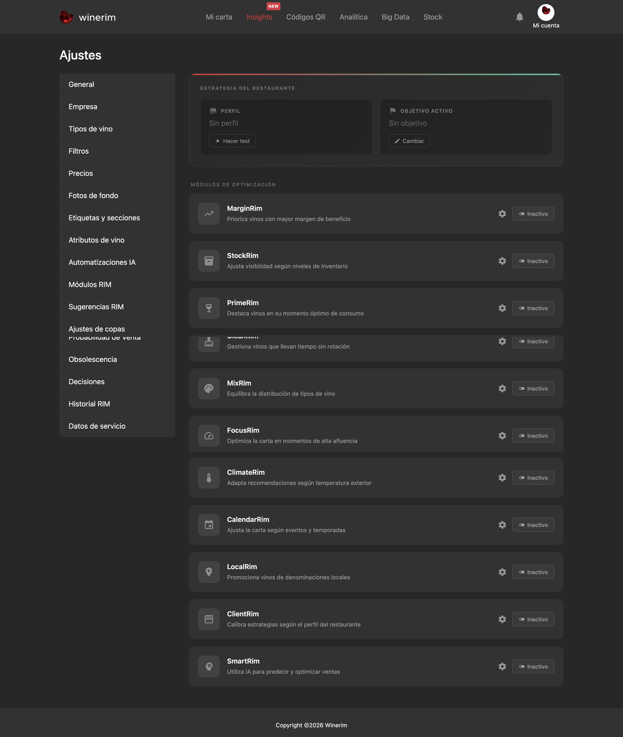This screenshot has height=737, width=623.
Task: Open Obsolescencia settings section
Action: click(x=117, y=359)
